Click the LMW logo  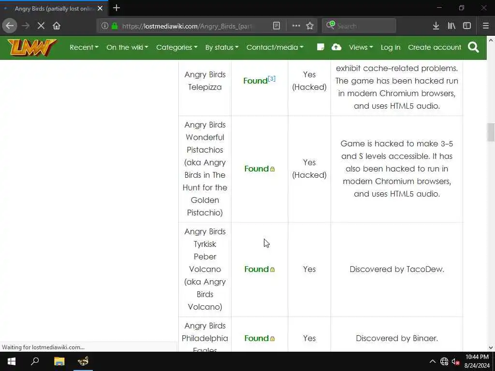click(32, 48)
